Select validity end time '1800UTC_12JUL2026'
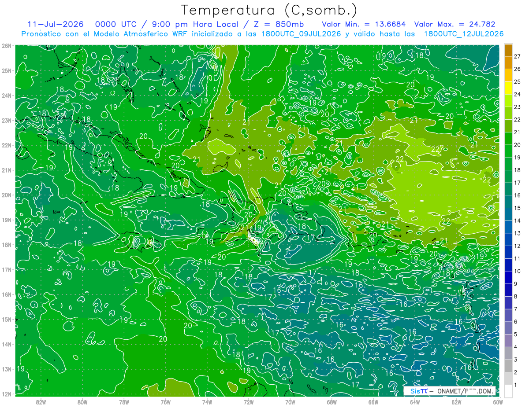Screen dimensions: 529x408 (464, 34)
